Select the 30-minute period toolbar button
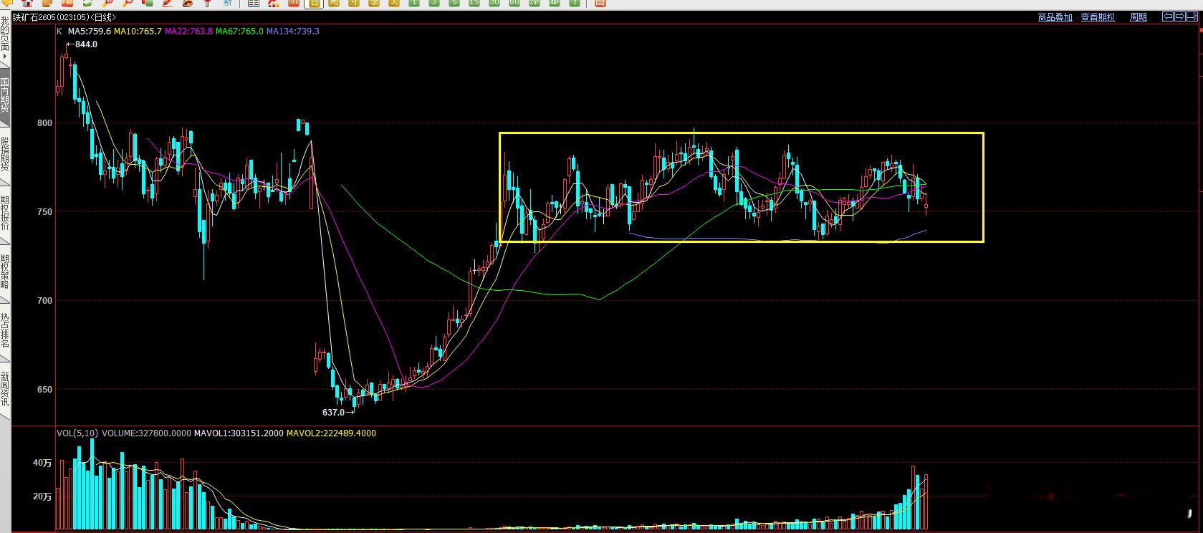The height and width of the screenshot is (533, 1203). click(494, 3)
